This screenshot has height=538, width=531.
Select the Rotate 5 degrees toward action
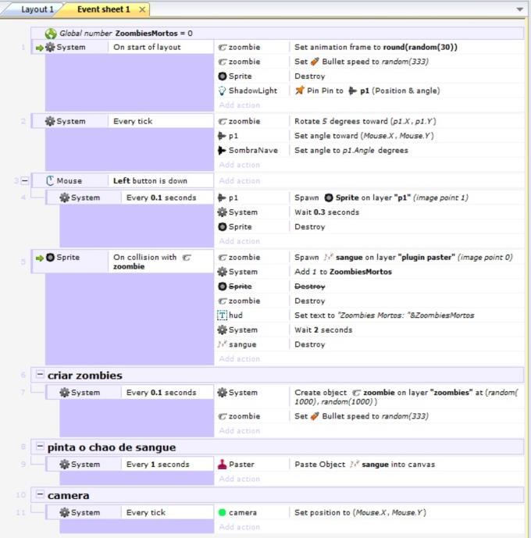coord(365,121)
